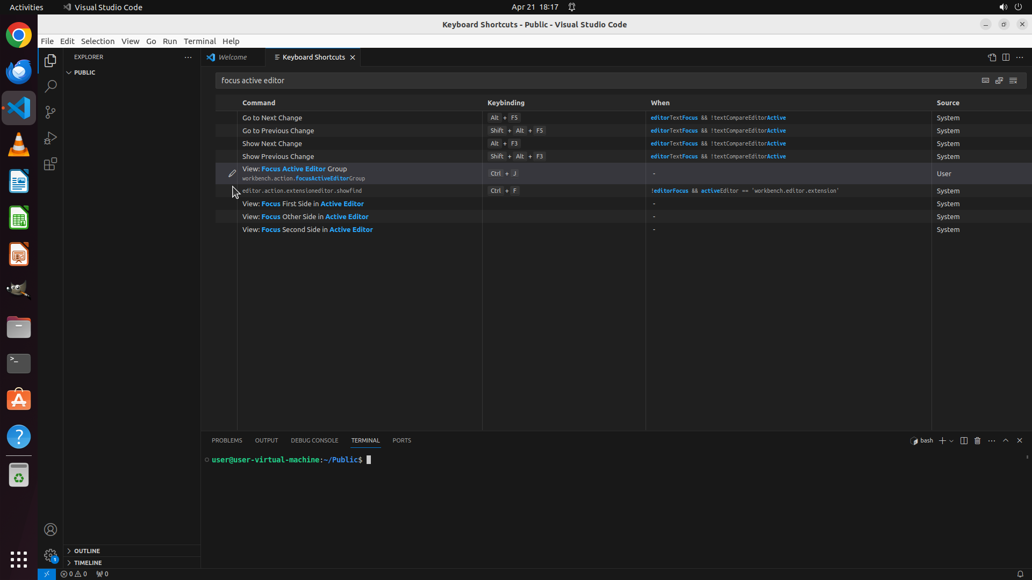Open the Extensions view
This screenshot has height=580, width=1032.
click(x=51, y=164)
